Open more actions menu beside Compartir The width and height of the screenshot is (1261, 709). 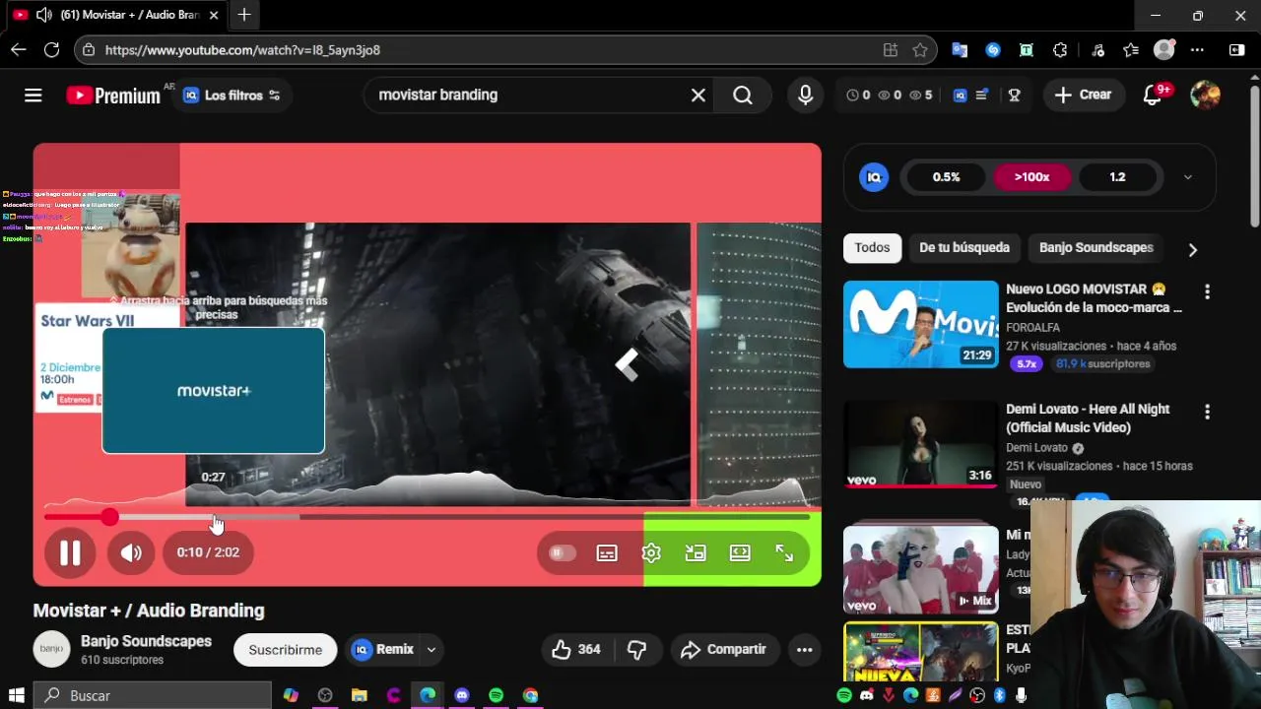[x=805, y=650]
